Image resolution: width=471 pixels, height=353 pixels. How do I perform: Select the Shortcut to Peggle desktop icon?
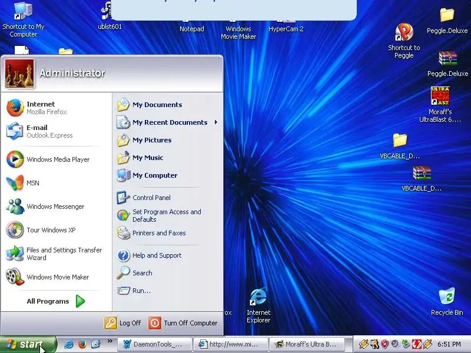coord(404,41)
